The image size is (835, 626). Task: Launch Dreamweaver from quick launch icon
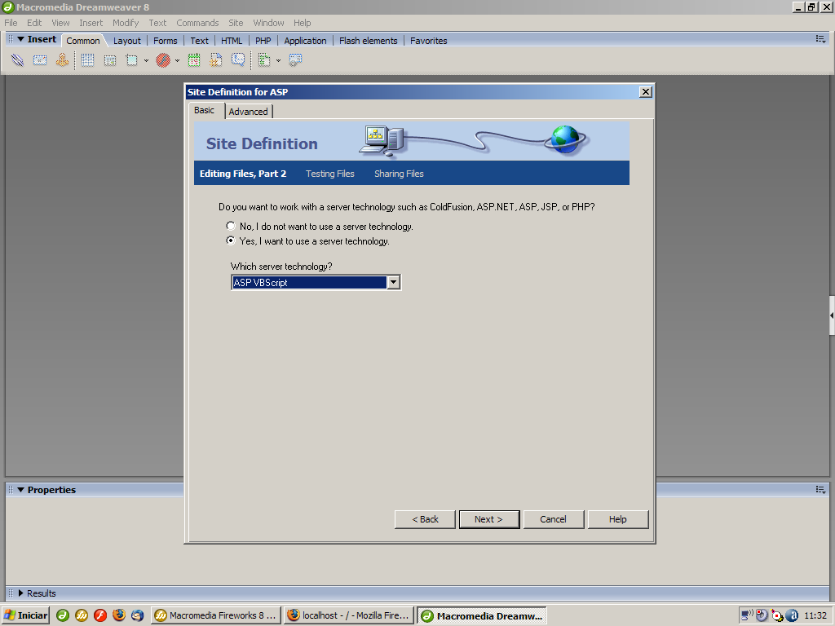click(x=63, y=615)
